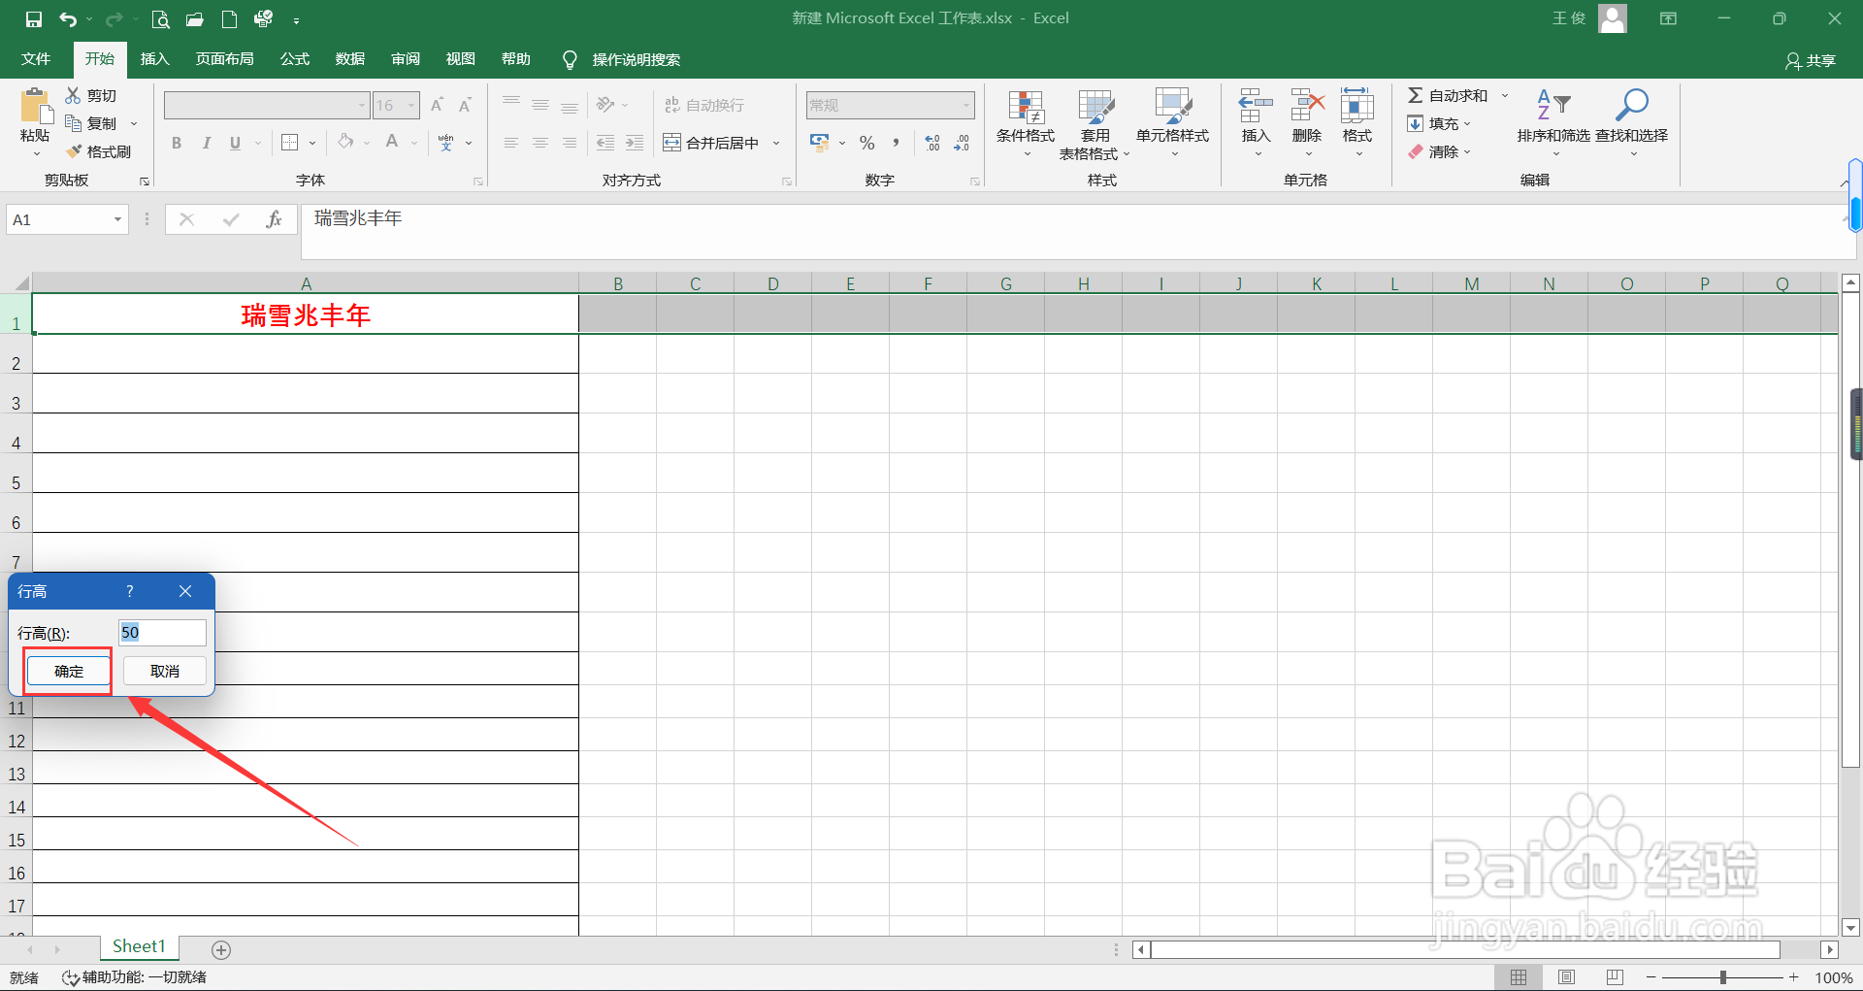Switch to the 页面布局 ribbon tab
The width and height of the screenshot is (1863, 991).
tap(224, 59)
